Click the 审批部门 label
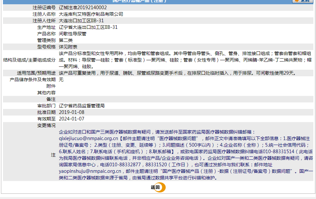 [46, 106]
